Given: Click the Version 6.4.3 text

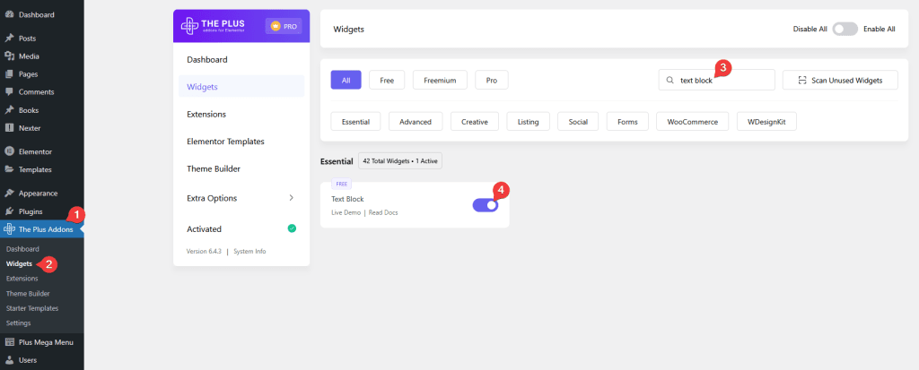Looking at the screenshot, I should click(x=204, y=251).
